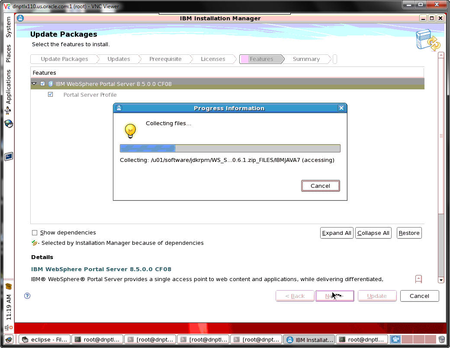Open the Places menu in GNOME panel
This screenshot has width=450, height=348.
(x=8, y=53)
